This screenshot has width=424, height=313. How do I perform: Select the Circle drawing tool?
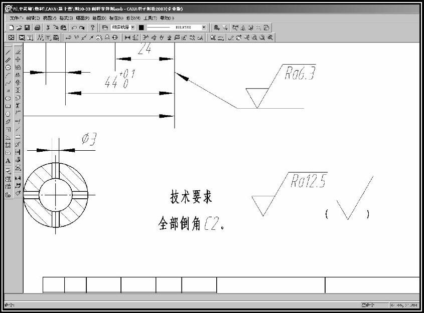tap(8, 68)
